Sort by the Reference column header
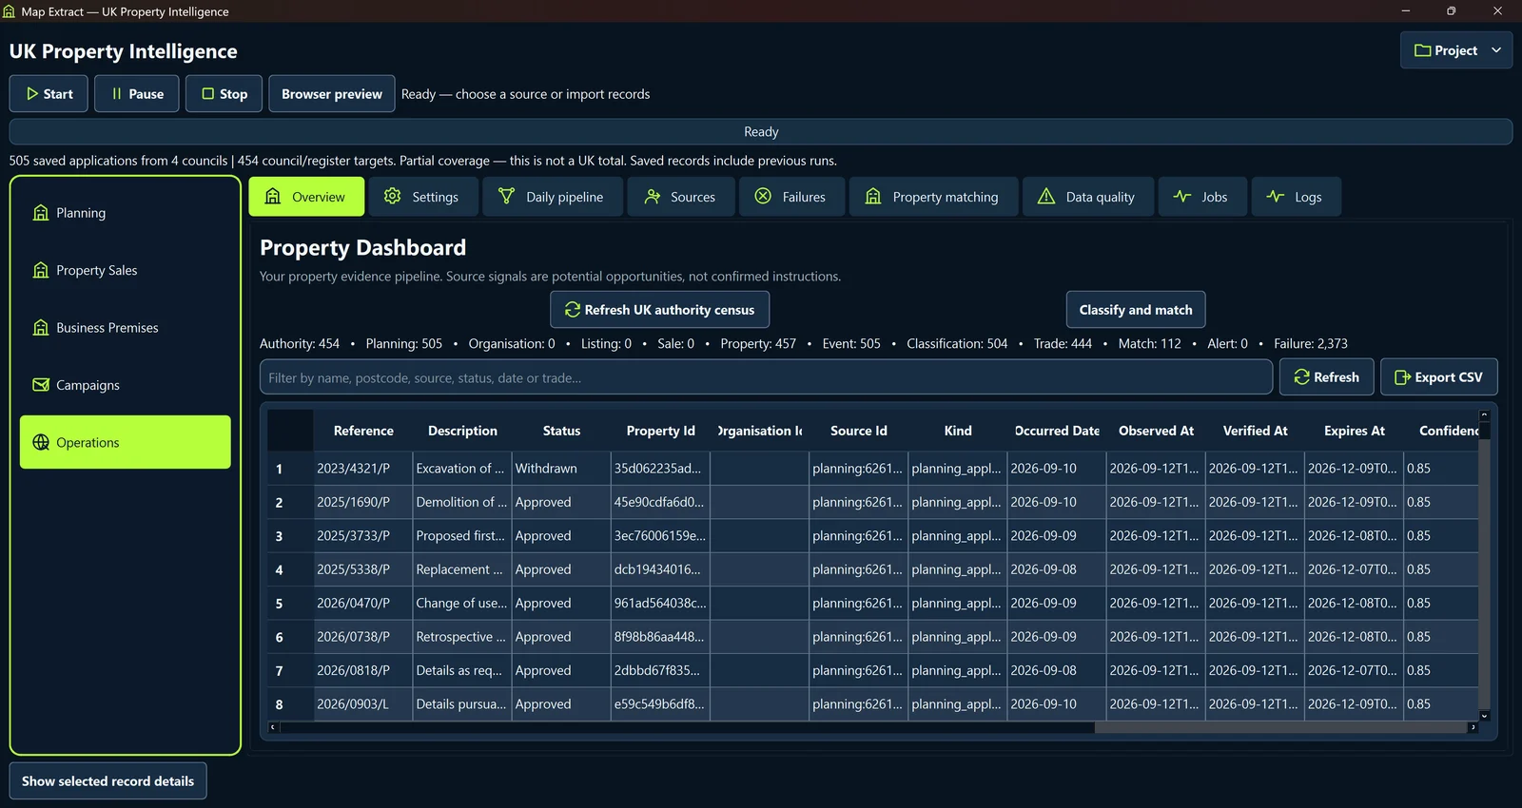This screenshot has height=808, width=1522. (363, 431)
